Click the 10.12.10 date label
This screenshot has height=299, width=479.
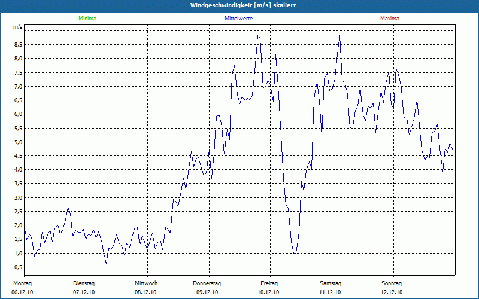tap(268, 292)
